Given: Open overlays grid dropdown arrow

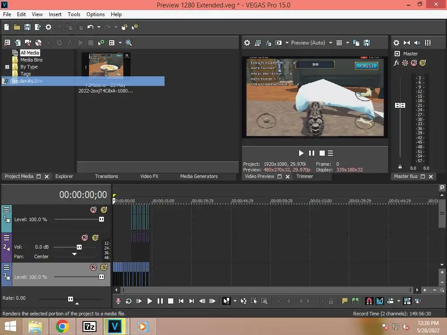Looking at the screenshot, I should [x=347, y=43].
